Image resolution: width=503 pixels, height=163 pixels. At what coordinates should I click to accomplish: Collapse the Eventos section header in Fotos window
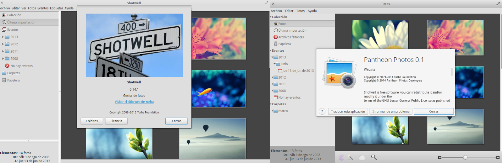(x=271, y=50)
